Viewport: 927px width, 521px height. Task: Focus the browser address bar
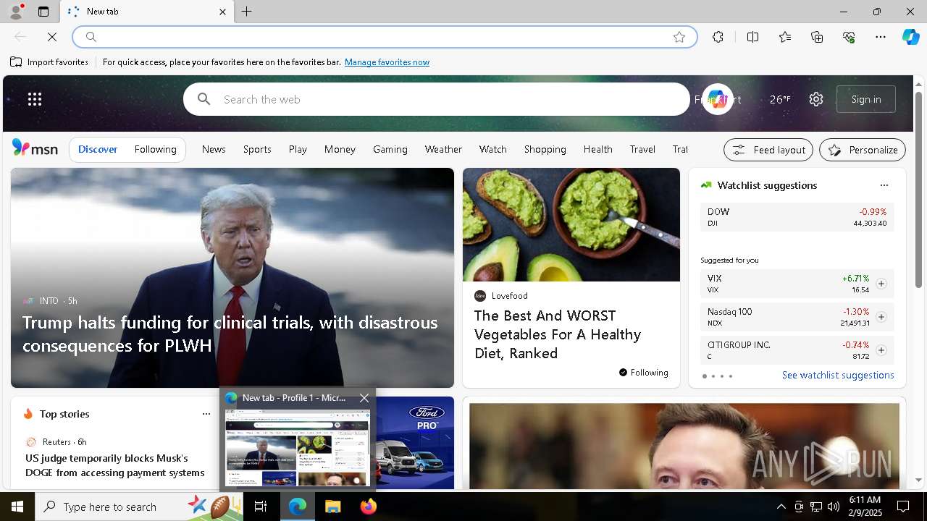pyautogui.click(x=384, y=37)
